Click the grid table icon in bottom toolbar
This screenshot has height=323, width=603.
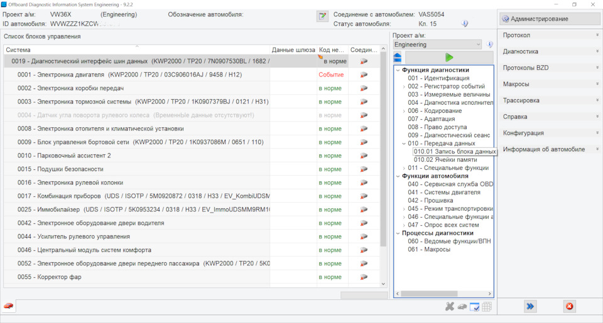(x=487, y=307)
